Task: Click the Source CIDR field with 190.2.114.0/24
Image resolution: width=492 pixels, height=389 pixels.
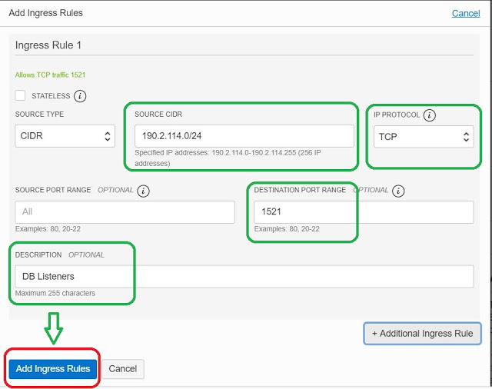Action: coord(243,136)
